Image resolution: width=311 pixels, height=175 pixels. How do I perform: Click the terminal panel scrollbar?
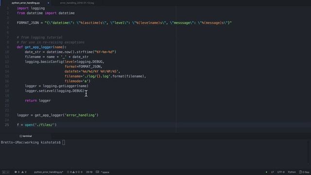click(308, 153)
